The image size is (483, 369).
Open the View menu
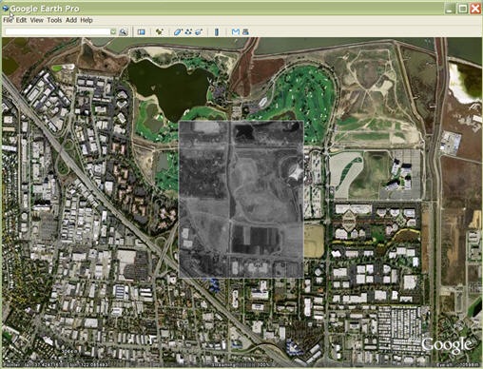(x=37, y=20)
